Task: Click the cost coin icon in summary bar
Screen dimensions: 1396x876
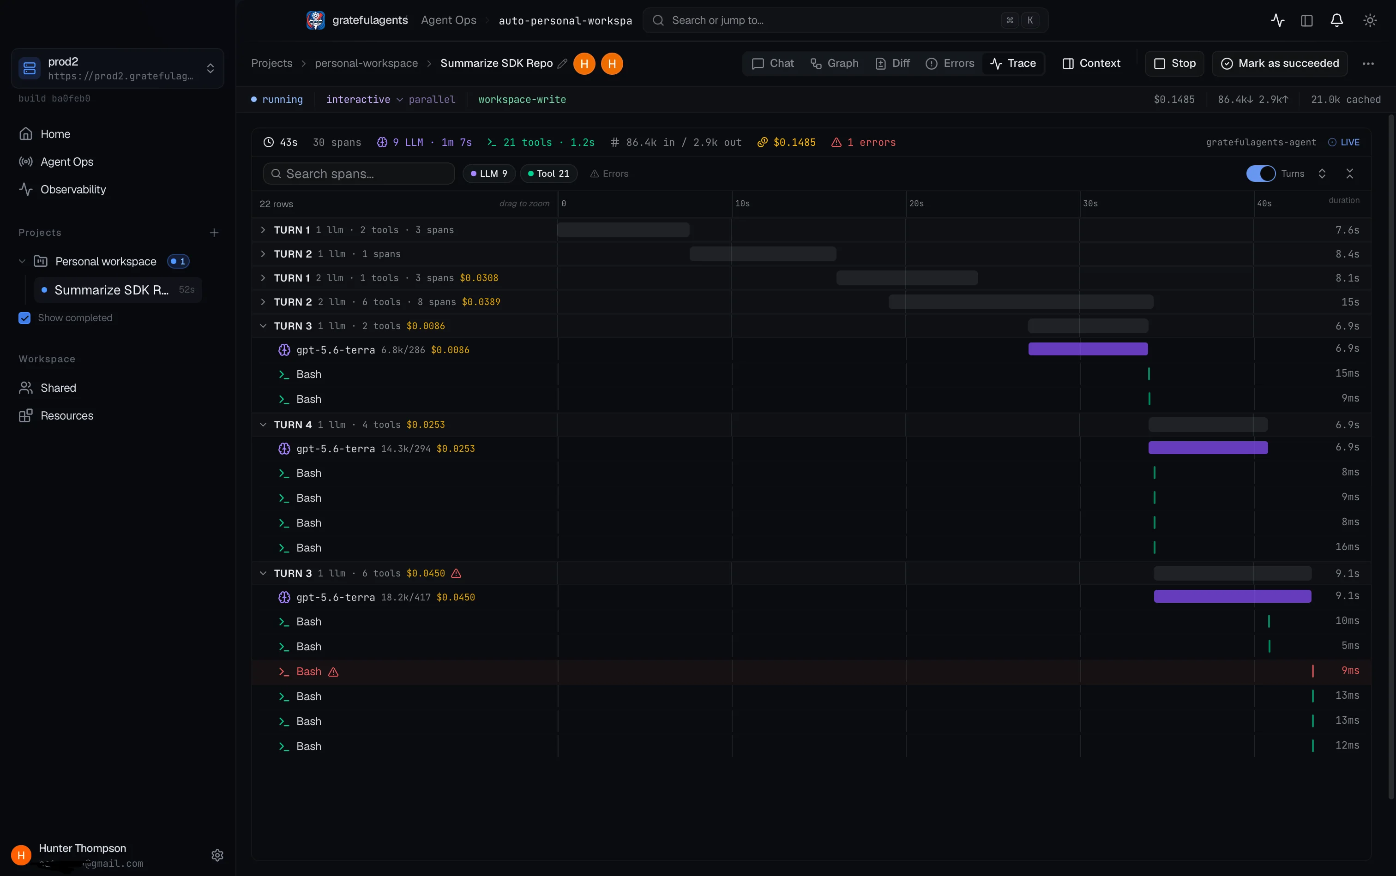Action: (x=763, y=143)
